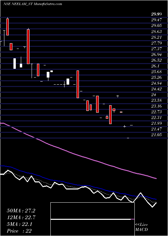Select the 21.47 price axis label
Image resolution: width=168 pixels, height=236 pixels.
pyautogui.click(x=156, y=129)
